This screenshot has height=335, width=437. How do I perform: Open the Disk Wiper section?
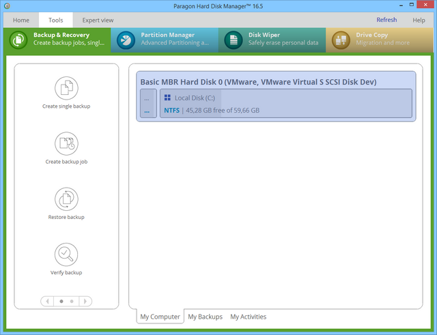tap(272, 39)
